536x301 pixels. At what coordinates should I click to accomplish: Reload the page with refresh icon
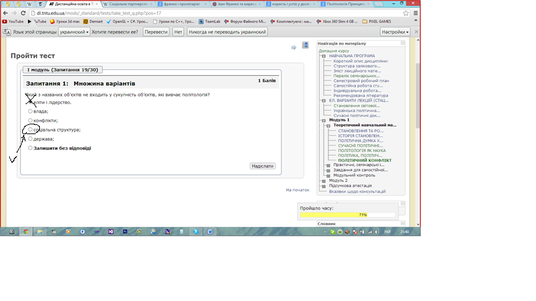coord(23,13)
